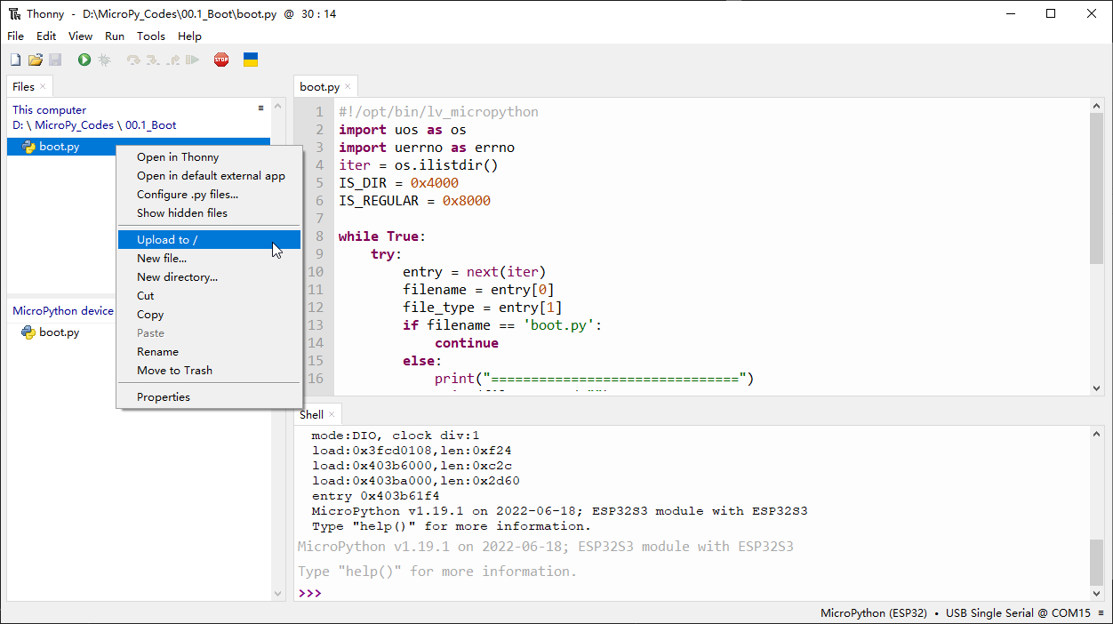Click the MicroPy_Codes breadcrumb link
The image size is (1113, 624).
[75, 125]
